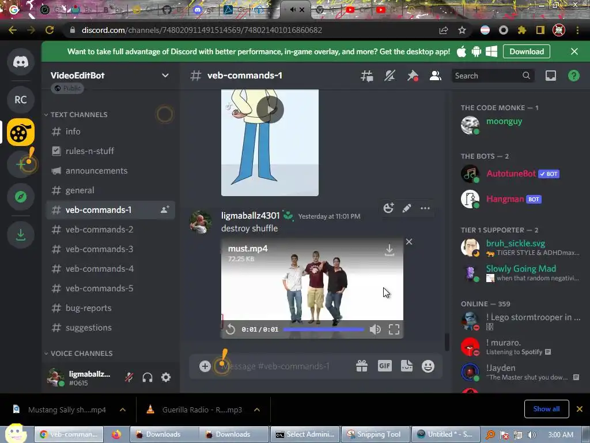Toggle microphone mute in user panel
The height and width of the screenshot is (443, 590).
pyautogui.click(x=129, y=377)
